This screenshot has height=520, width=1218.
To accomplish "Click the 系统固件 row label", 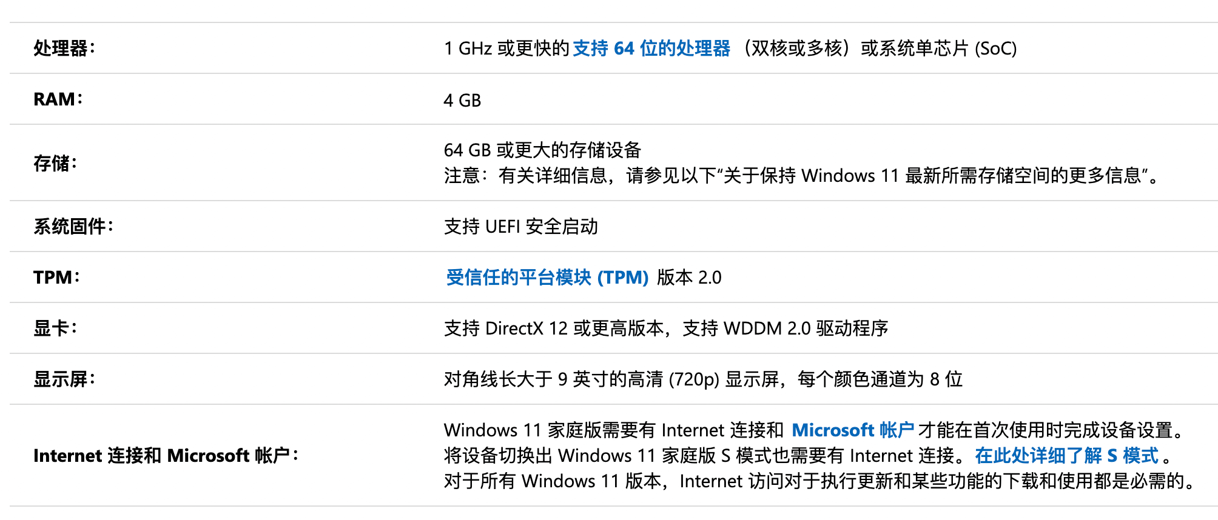I will (73, 227).
